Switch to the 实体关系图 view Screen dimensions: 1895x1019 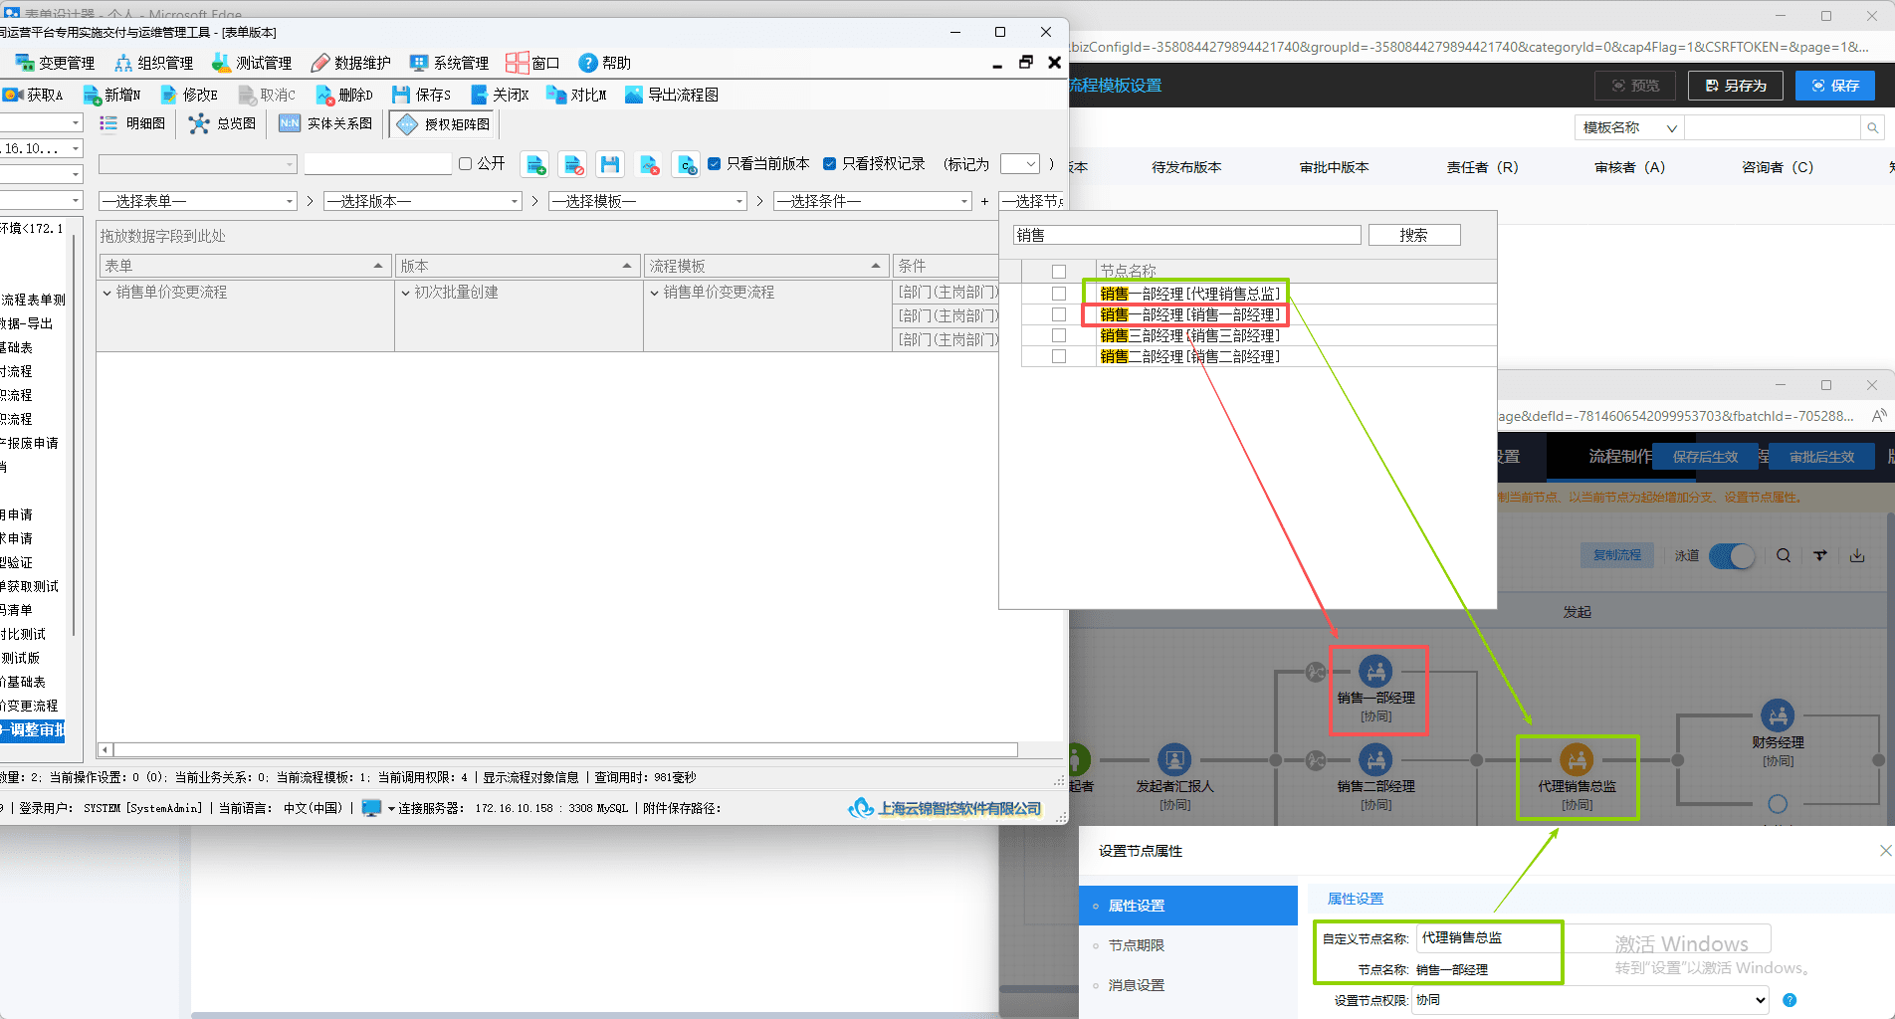coord(326,123)
